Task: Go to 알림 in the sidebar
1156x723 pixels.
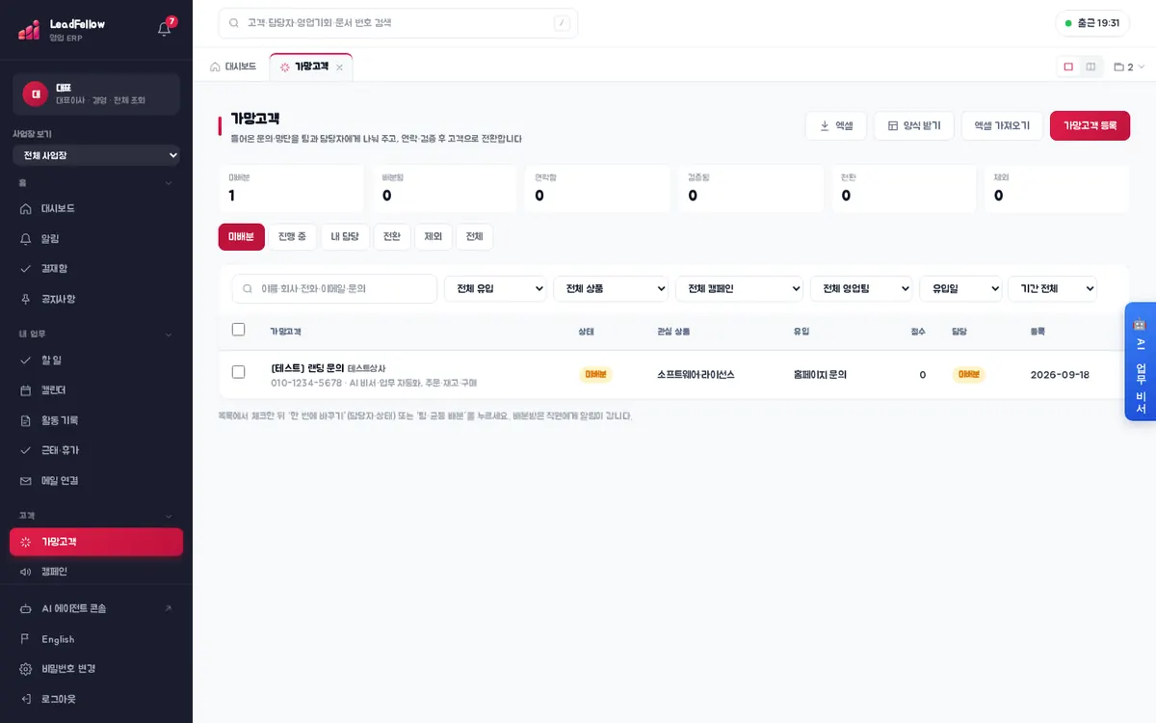Action: (x=96, y=238)
